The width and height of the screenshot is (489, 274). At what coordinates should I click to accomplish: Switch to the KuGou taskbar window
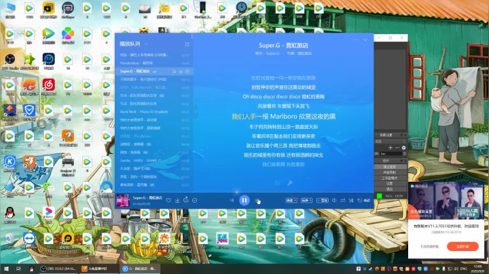coord(140,269)
